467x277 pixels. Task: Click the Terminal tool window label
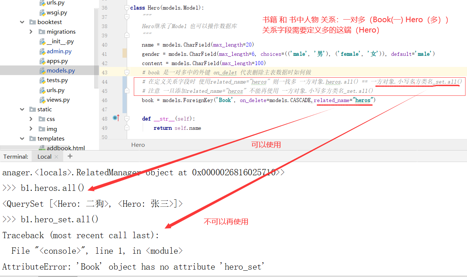click(16, 156)
